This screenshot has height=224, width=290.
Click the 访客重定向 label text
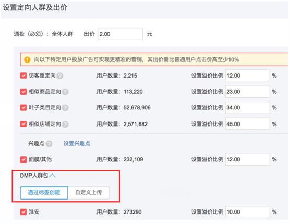[x=42, y=76]
